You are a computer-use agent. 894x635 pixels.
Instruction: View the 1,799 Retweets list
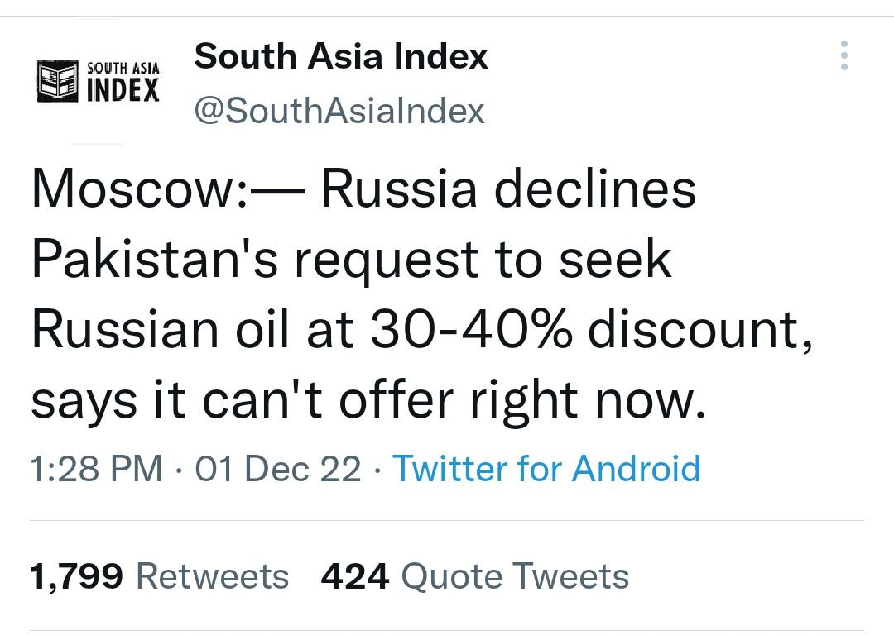pos(160,576)
